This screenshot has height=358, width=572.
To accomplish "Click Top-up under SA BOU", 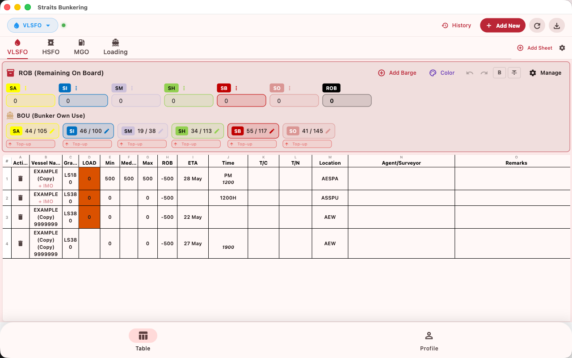I will pos(31,144).
